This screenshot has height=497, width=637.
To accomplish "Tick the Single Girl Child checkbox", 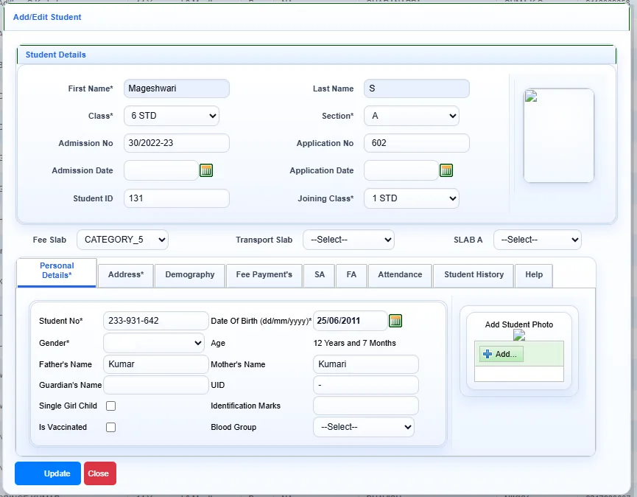I will [110, 406].
